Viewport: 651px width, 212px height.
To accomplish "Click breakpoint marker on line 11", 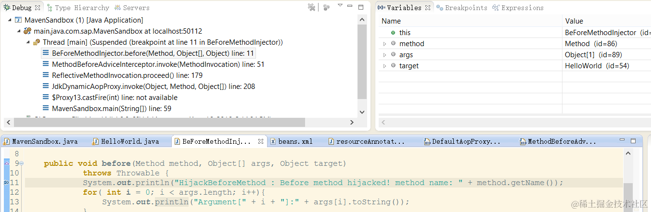I will [x=6, y=183].
